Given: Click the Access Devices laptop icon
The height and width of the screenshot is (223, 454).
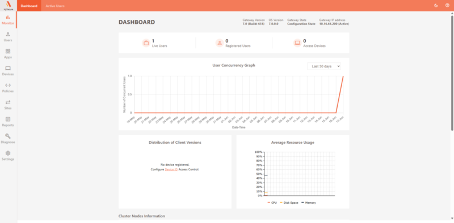Looking at the screenshot, I should 297,43.
